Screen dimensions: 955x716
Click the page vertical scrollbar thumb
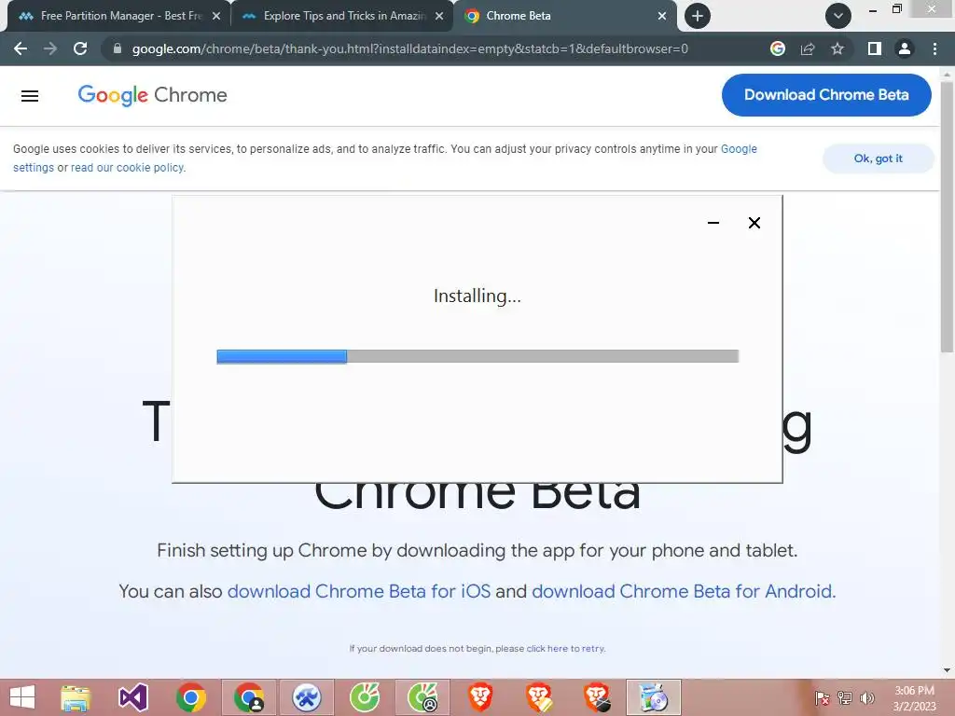tap(947, 216)
